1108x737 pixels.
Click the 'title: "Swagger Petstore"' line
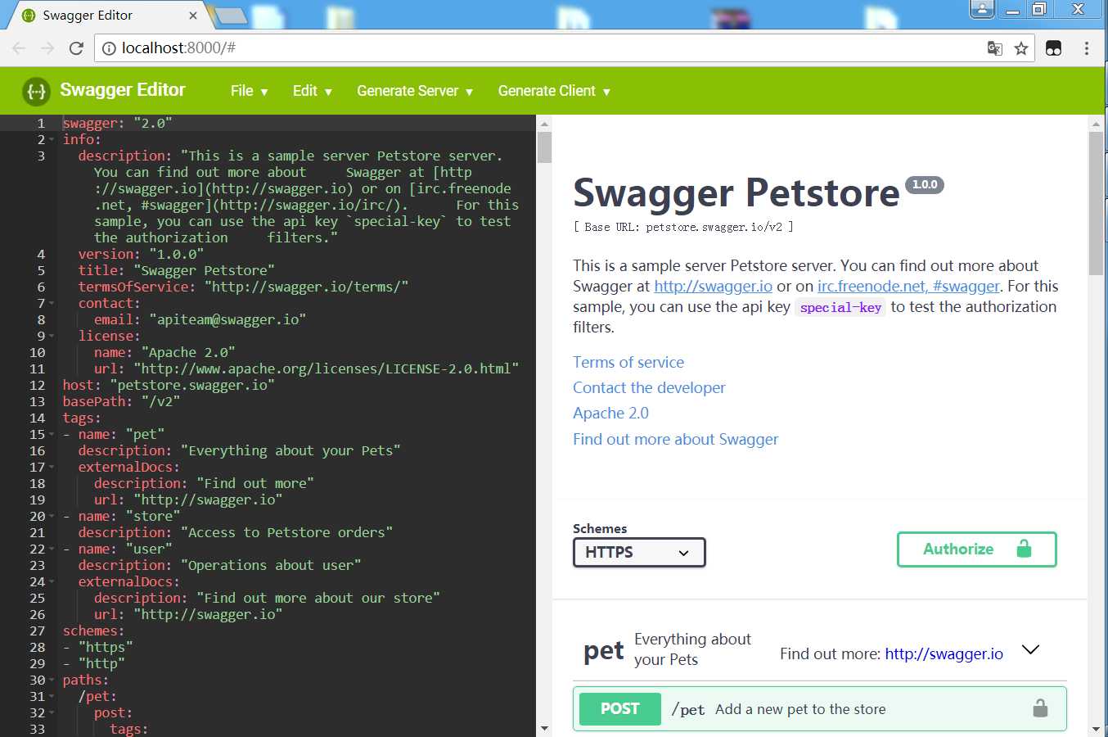pos(176,270)
